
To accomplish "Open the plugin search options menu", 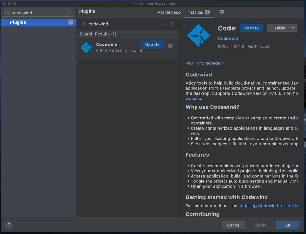I will (x=172, y=24).
